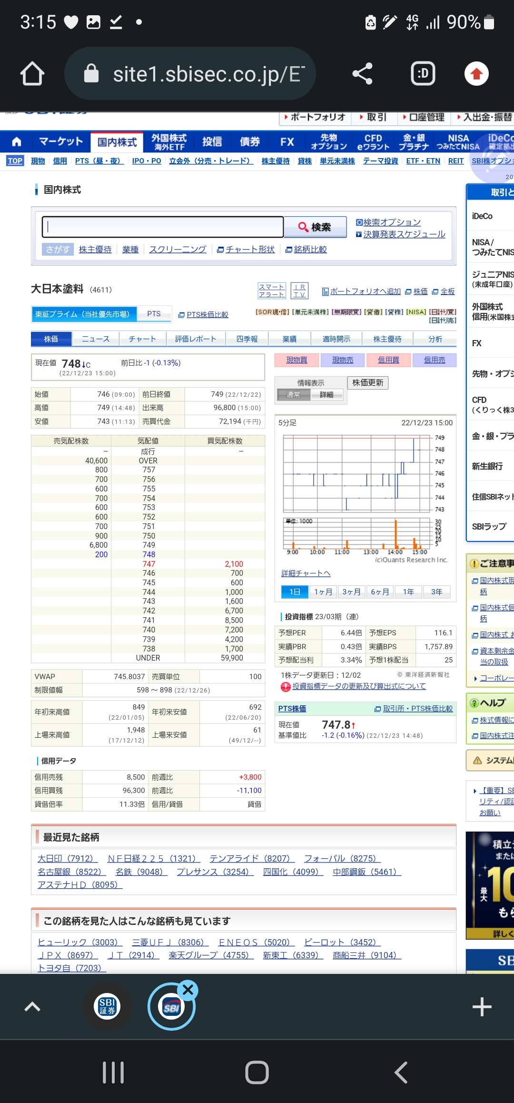Open 投資指標データの更新 notice link
The image size is (514, 1103).
coord(359,686)
